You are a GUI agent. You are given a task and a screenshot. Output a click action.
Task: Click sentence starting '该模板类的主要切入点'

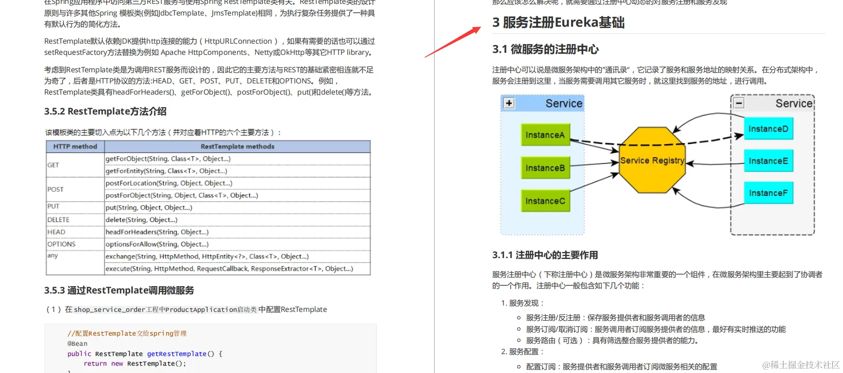pyautogui.click(x=163, y=132)
